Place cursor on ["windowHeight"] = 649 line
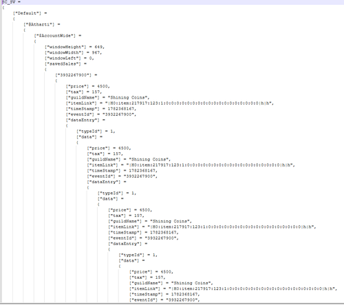The image size is (344, 305). point(74,47)
